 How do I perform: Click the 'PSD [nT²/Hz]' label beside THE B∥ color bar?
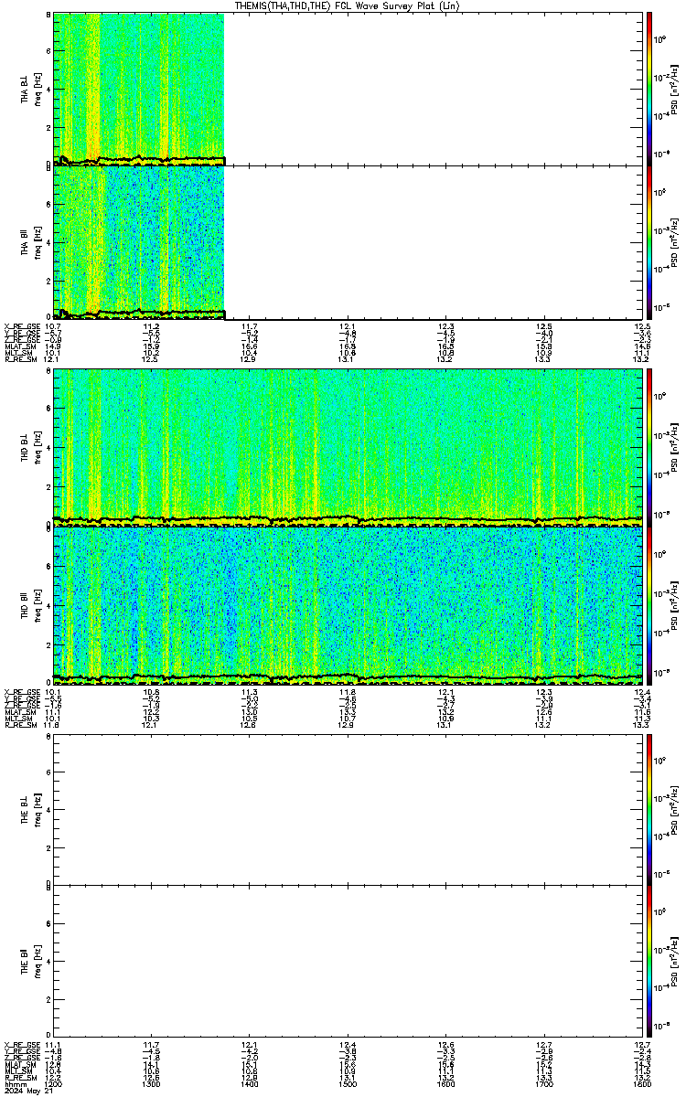pos(675,962)
